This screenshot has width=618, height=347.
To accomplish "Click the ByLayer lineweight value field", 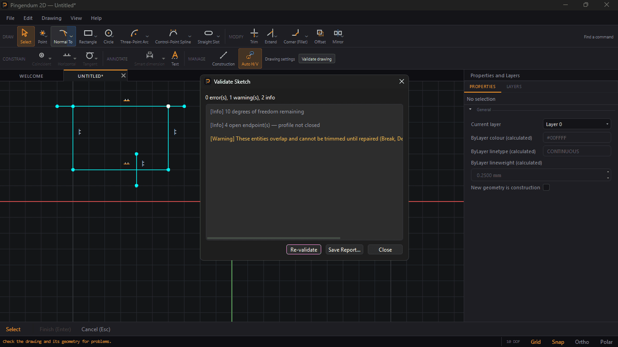I will point(541,175).
